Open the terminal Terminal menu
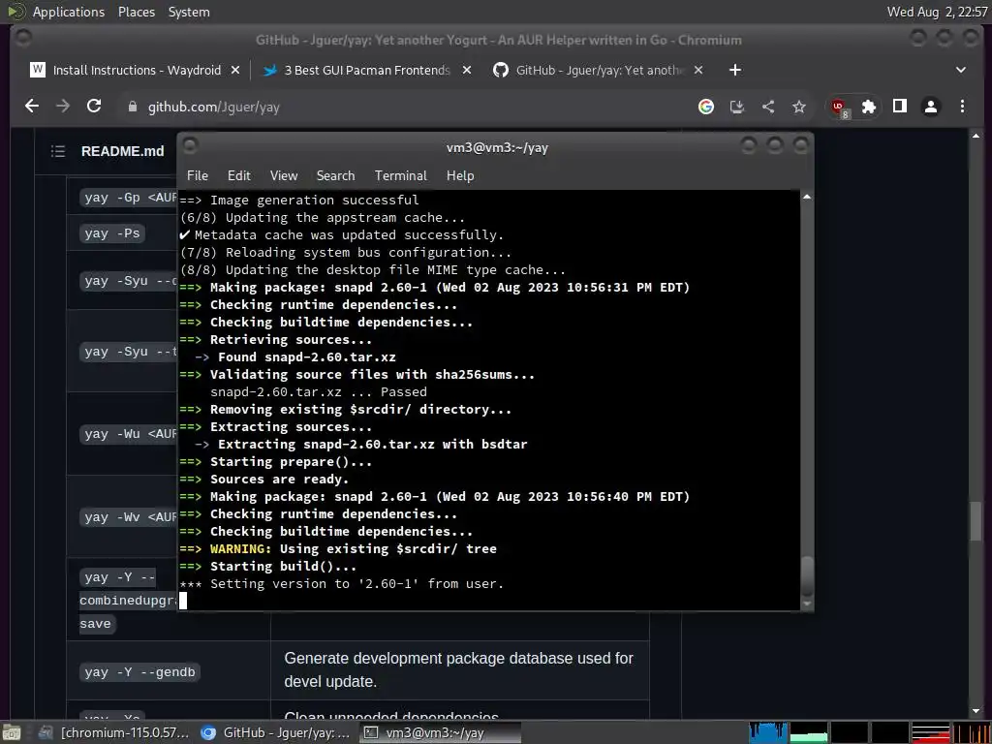992x744 pixels. tap(400, 176)
